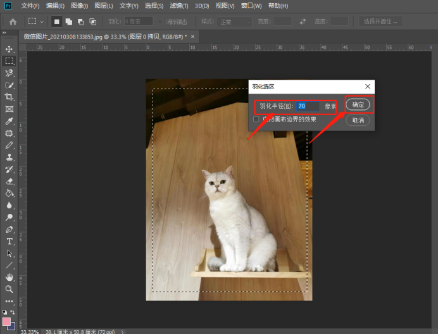The image size is (438, 334).
Task: Select the Line tool
Action: pos(9,265)
